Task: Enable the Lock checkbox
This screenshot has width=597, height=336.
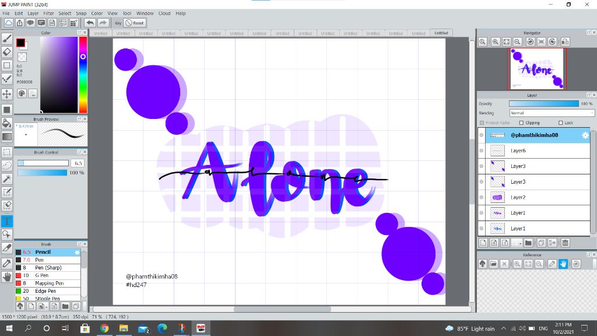Action: pyautogui.click(x=560, y=123)
